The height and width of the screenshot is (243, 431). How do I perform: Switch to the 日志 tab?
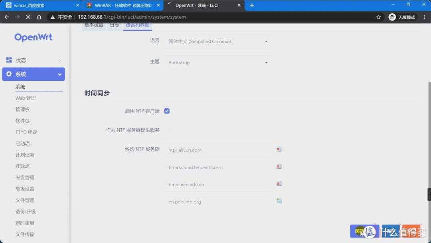click(114, 25)
